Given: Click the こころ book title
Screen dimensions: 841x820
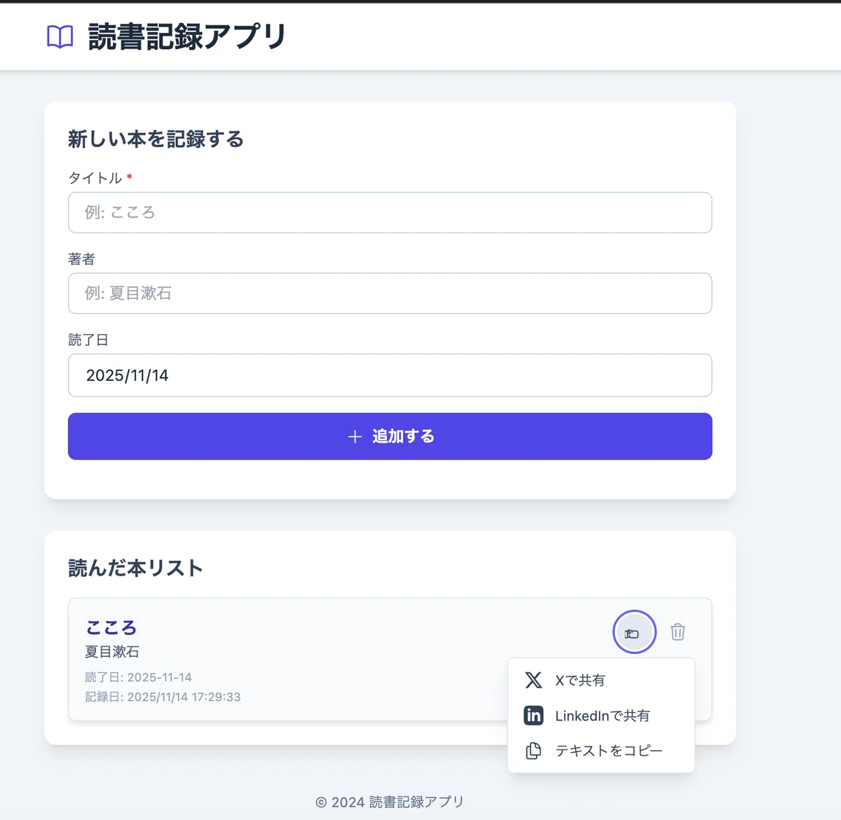Looking at the screenshot, I should [x=111, y=627].
